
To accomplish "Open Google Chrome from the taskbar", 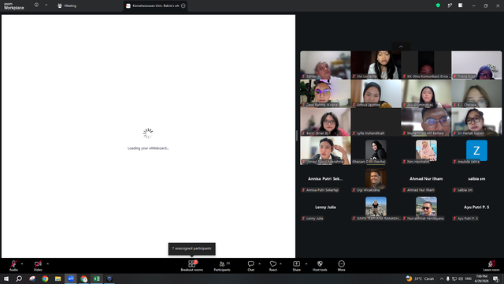I will (45, 278).
